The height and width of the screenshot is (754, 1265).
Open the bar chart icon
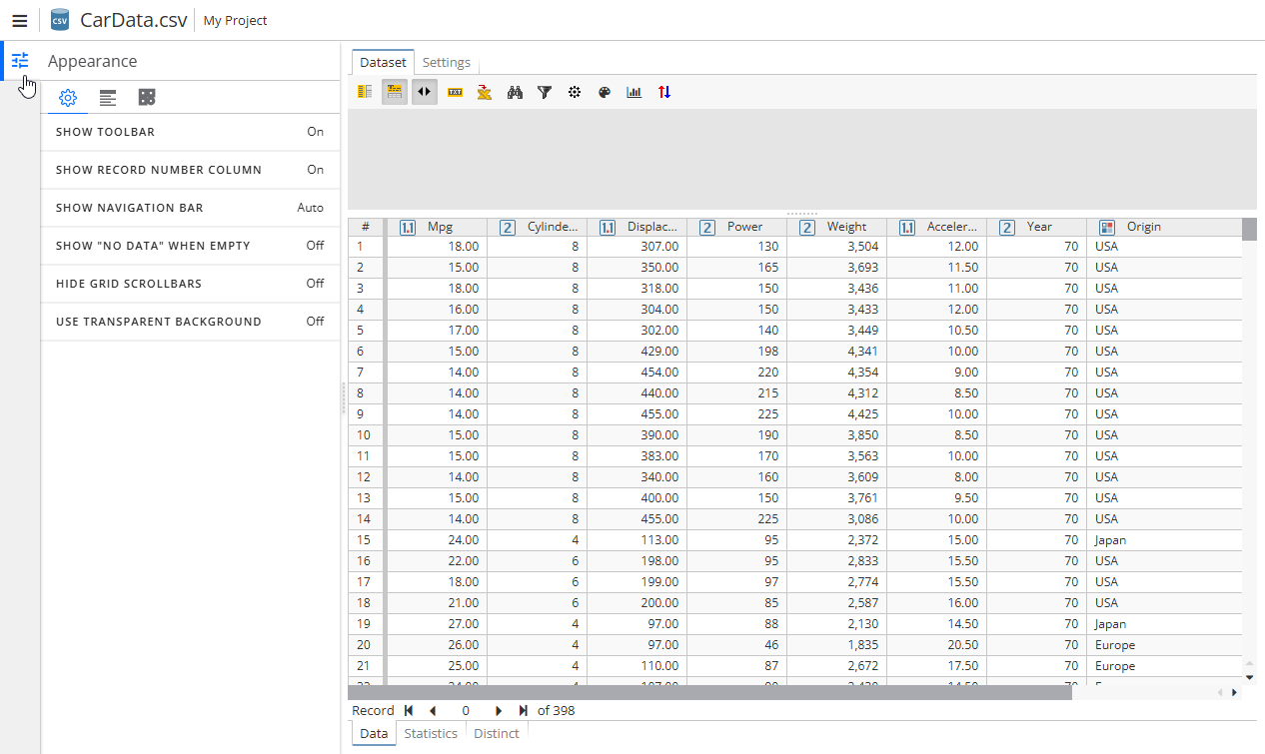tap(633, 92)
